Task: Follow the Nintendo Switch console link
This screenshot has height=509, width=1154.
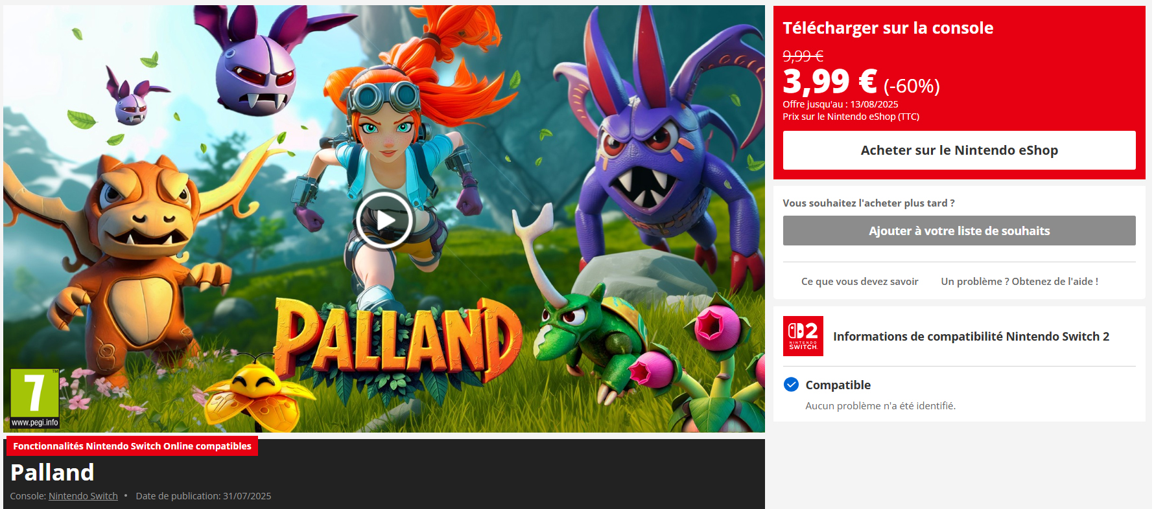Action: click(x=83, y=496)
